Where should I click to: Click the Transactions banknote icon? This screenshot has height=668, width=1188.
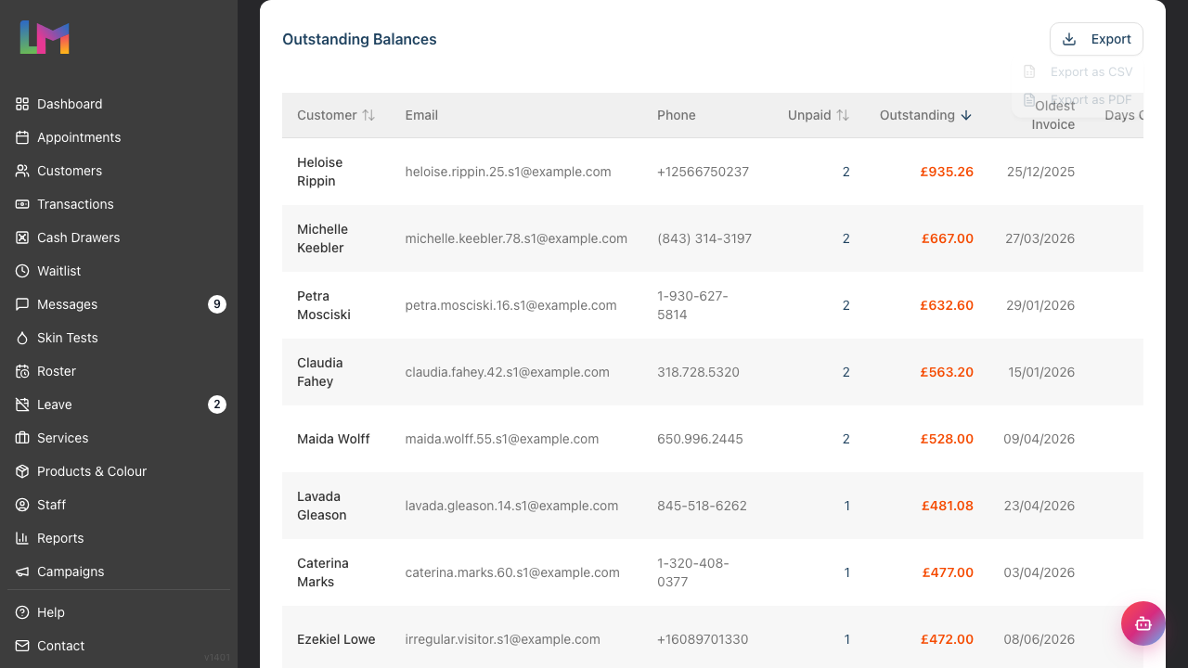pos(22,204)
